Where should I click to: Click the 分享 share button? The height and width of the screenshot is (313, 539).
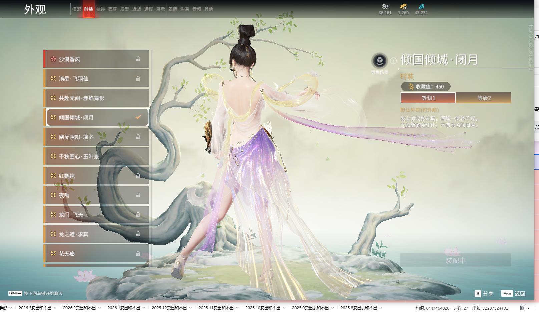[484, 293]
